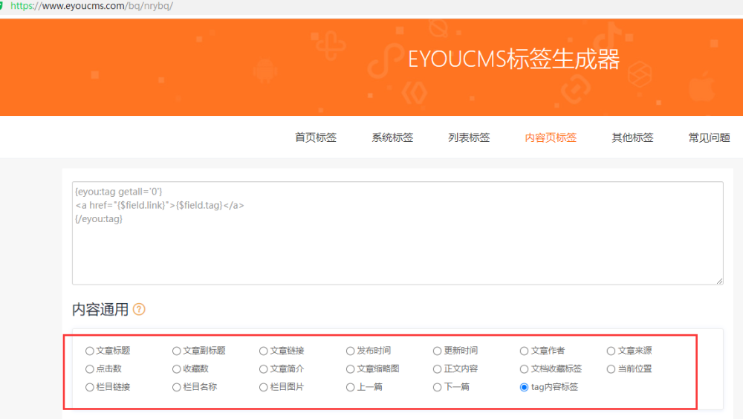Viewport: 743px width, 419px height.
Task: Switch to the 系统标签 tab
Action: [392, 137]
